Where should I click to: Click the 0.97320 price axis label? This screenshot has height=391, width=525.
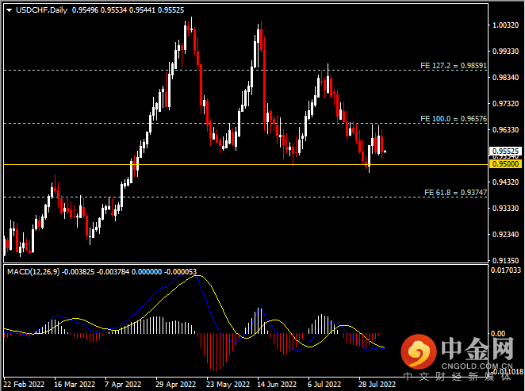point(505,103)
